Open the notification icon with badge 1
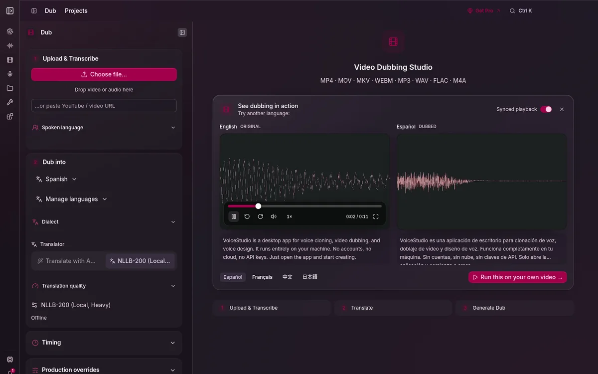The width and height of the screenshot is (598, 374). tap(10, 372)
